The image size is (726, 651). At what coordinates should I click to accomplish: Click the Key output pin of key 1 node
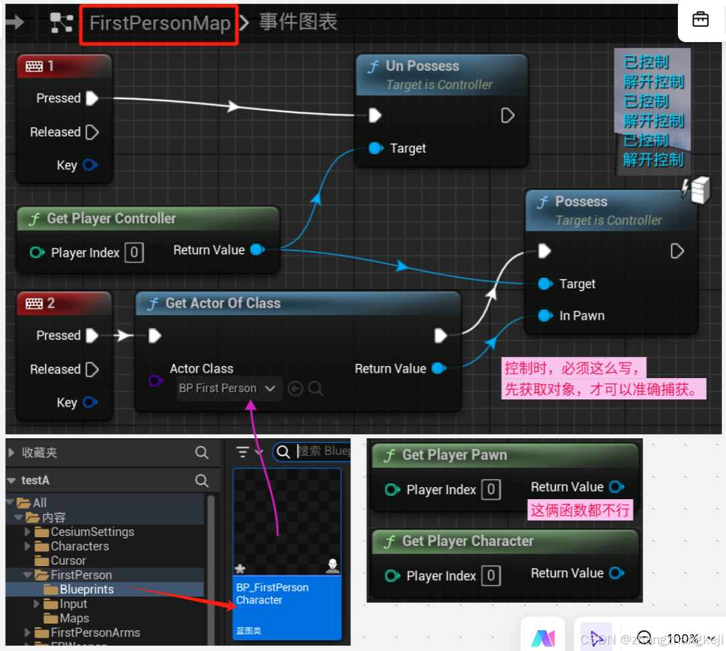click(x=90, y=165)
